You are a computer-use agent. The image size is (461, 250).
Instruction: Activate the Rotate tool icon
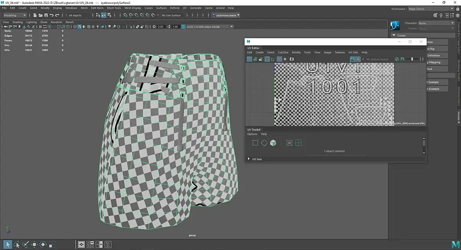click(43, 245)
